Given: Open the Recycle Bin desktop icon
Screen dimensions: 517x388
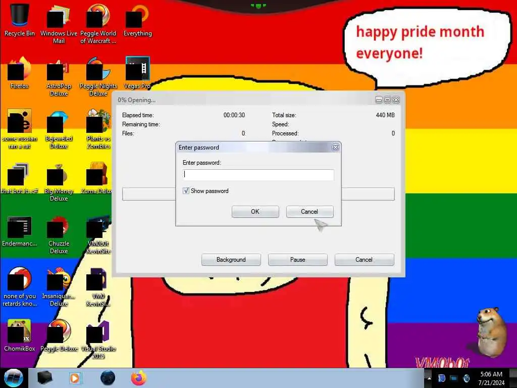Looking at the screenshot, I should pos(20,19).
